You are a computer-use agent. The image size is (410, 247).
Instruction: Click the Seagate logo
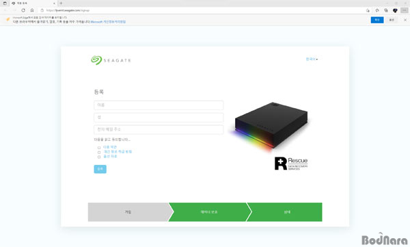pyautogui.click(x=111, y=60)
